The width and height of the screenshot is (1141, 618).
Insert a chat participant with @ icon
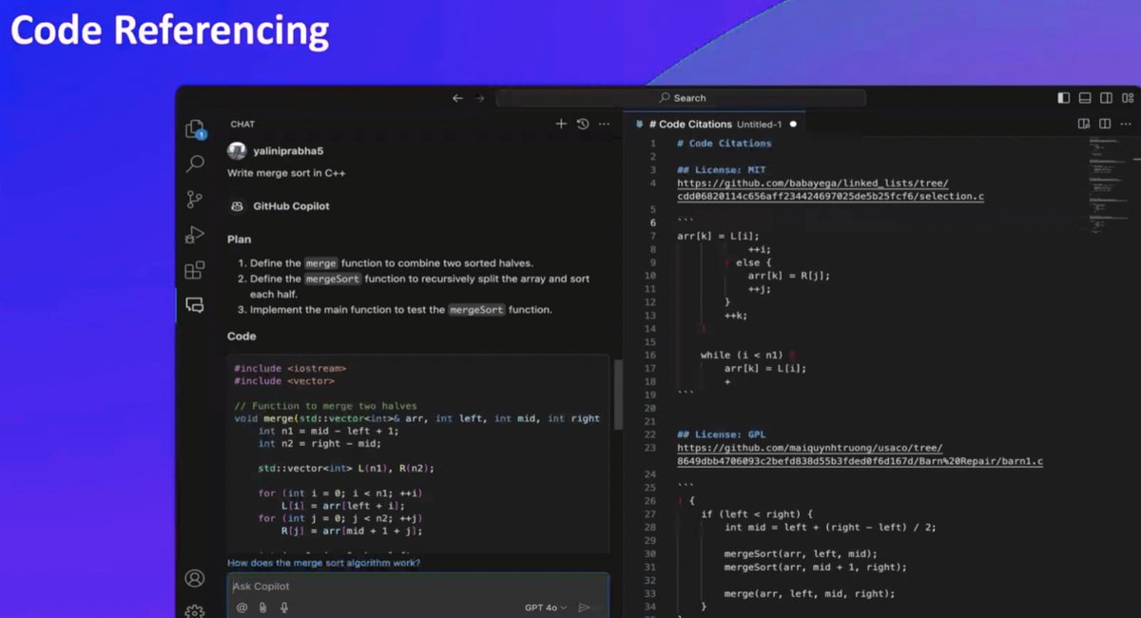click(242, 608)
